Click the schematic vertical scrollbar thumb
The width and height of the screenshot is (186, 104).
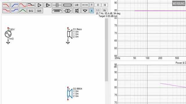click(106, 49)
